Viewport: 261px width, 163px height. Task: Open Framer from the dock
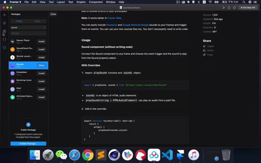(181, 155)
